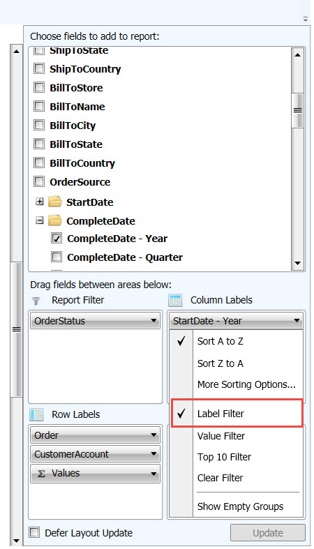This screenshot has width=314, height=549.
Task: Select Sort Z to A menu option
Action: click(x=220, y=363)
